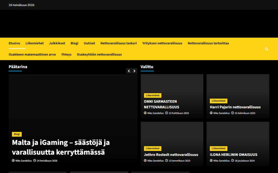Open the search icon in navigation bar
The image size is (278, 173).
[266, 49]
